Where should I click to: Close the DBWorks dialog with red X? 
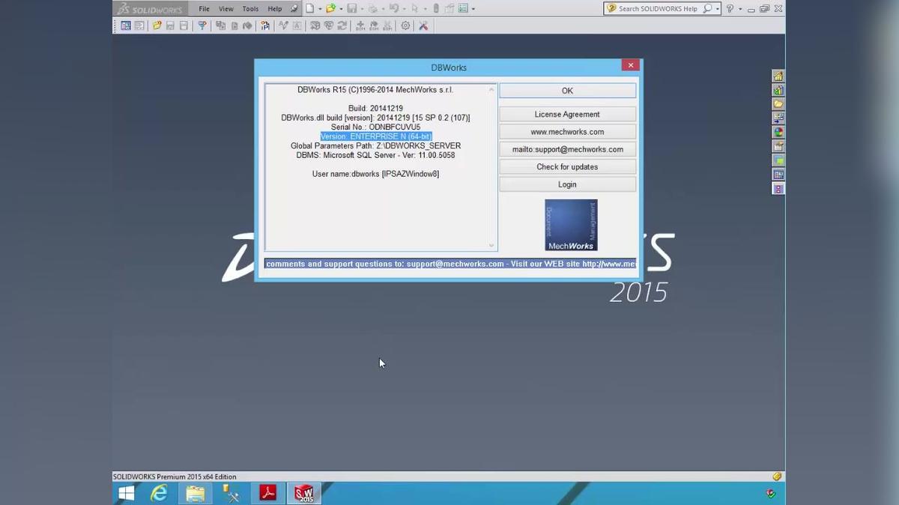[630, 65]
